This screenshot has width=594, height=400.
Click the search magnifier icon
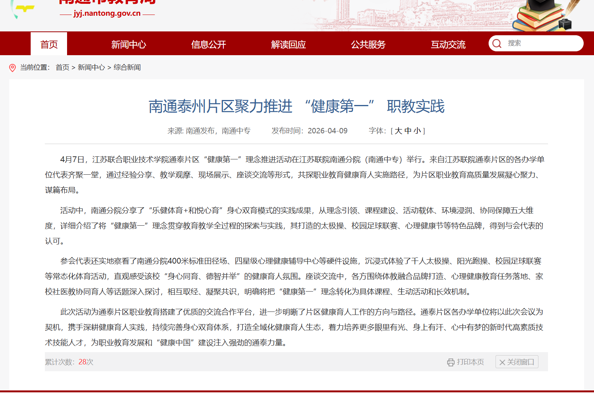pyautogui.click(x=497, y=43)
